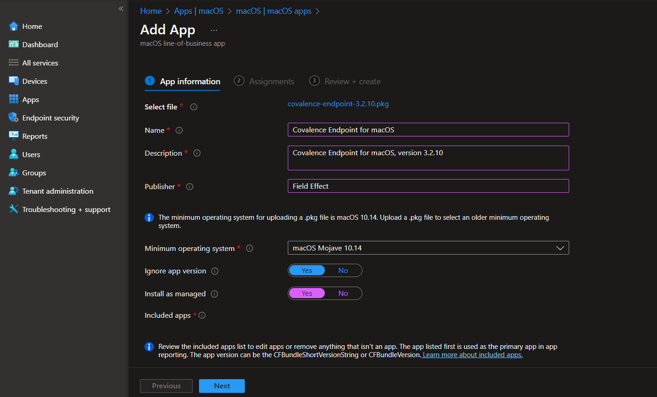Collapse the sidebar with the double chevron

click(x=121, y=9)
